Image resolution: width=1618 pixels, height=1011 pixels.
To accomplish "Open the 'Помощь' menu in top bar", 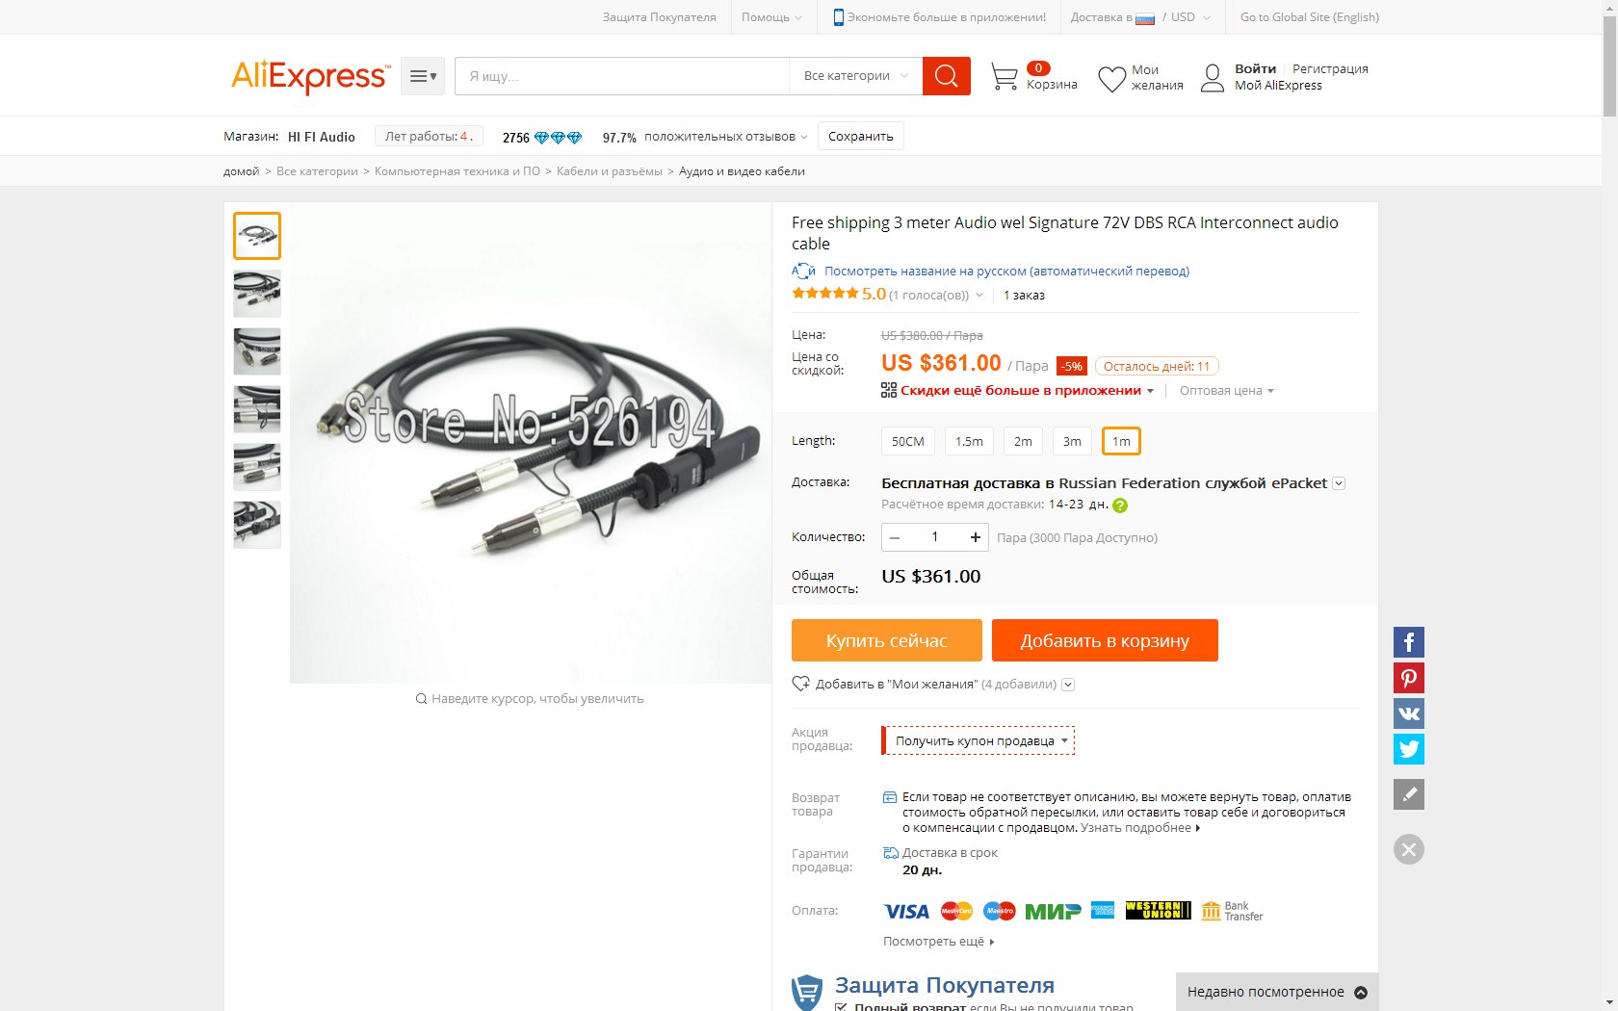I will click(771, 17).
